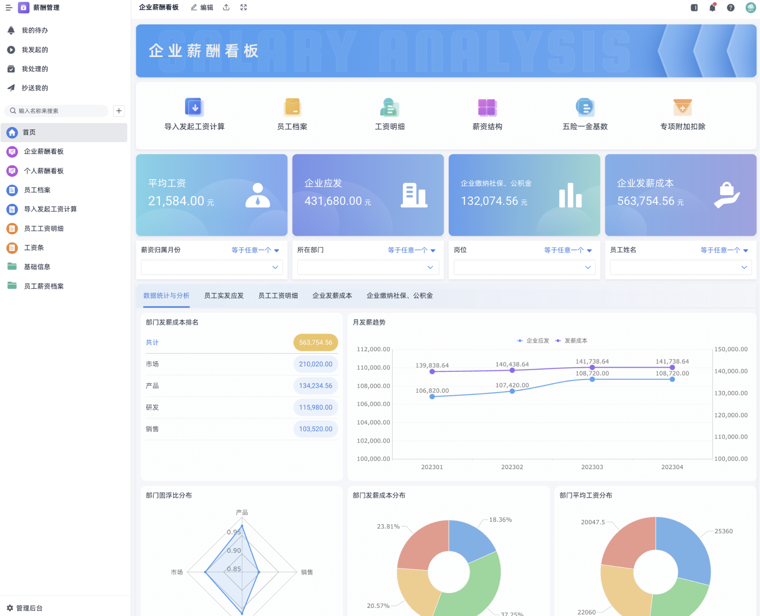Open the 五险一金基数 shortcut icon

pos(585,107)
